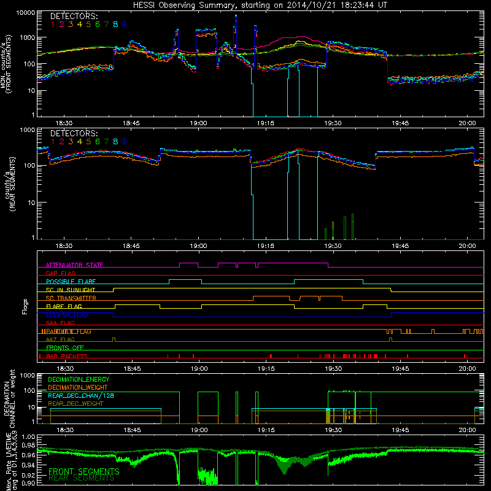Click 18:45 time tick under rear segments panel

(x=131, y=246)
